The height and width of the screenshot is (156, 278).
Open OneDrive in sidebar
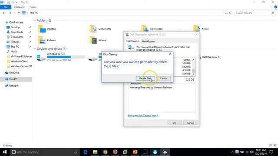point(14,73)
